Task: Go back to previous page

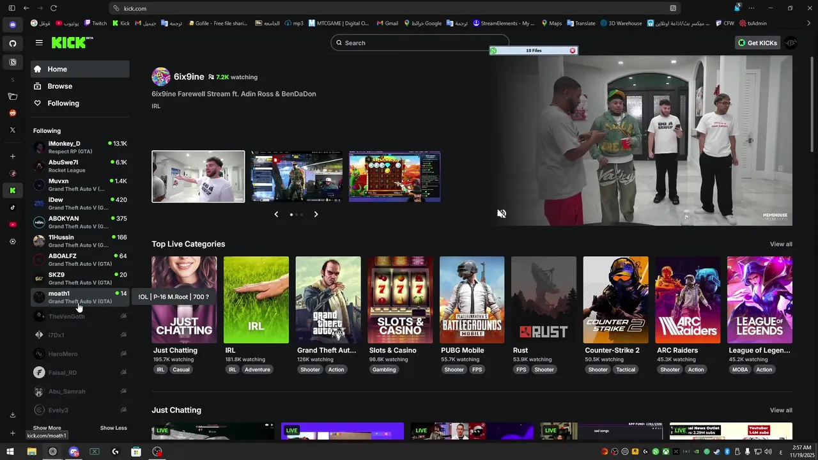Action: (x=26, y=8)
